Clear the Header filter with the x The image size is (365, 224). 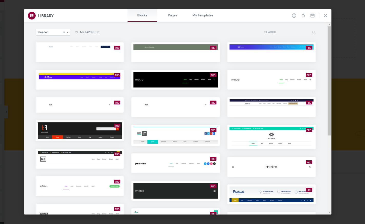pos(64,32)
